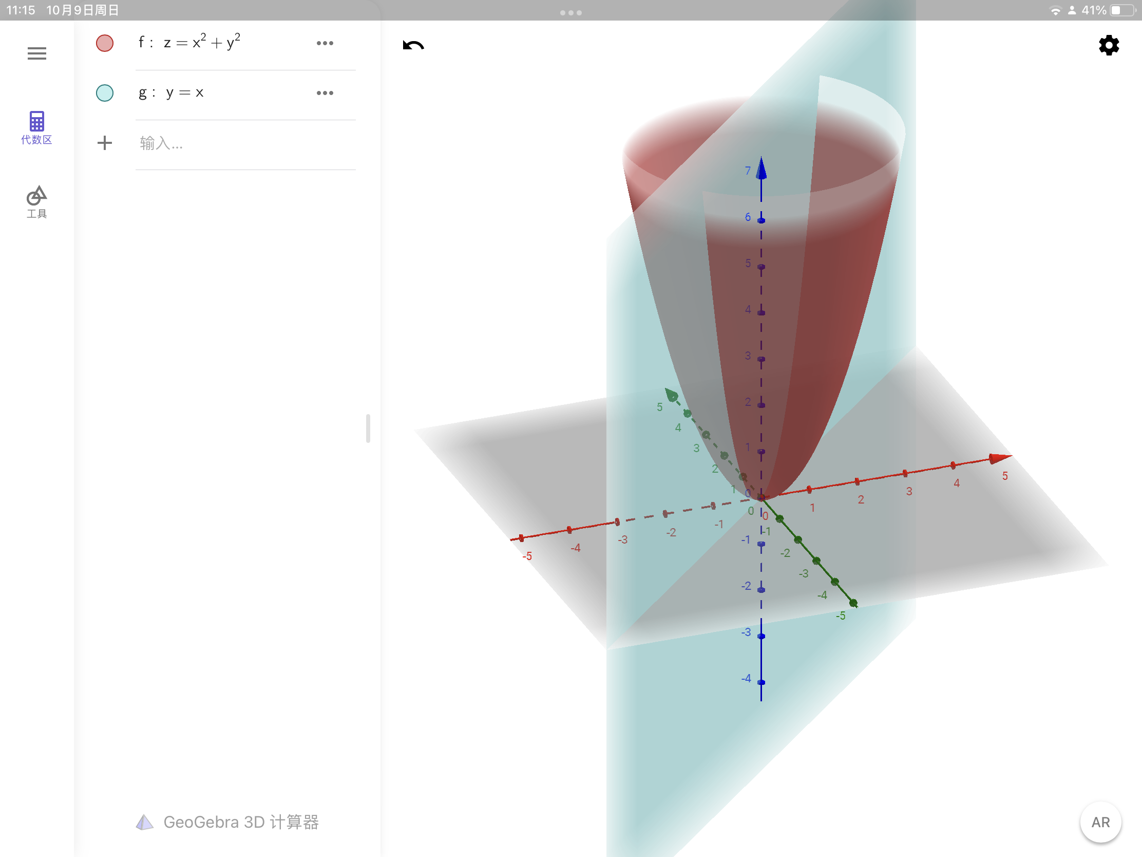Tap the battery indicator in status bar
Screen dimensions: 1142x857
[x=1124, y=10]
